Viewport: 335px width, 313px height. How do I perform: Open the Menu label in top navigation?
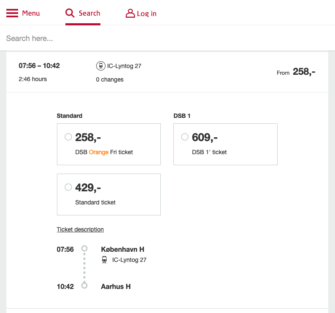[31, 13]
